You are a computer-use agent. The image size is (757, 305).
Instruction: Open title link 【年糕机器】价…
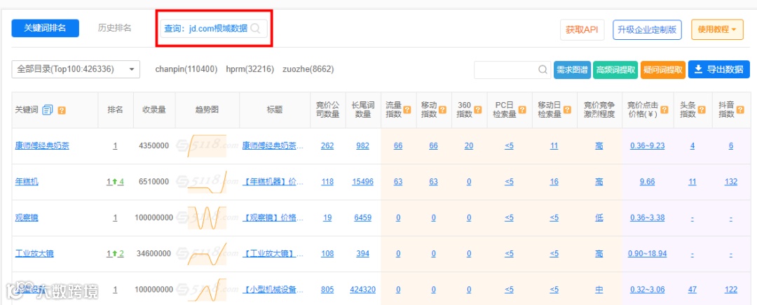coord(273,182)
